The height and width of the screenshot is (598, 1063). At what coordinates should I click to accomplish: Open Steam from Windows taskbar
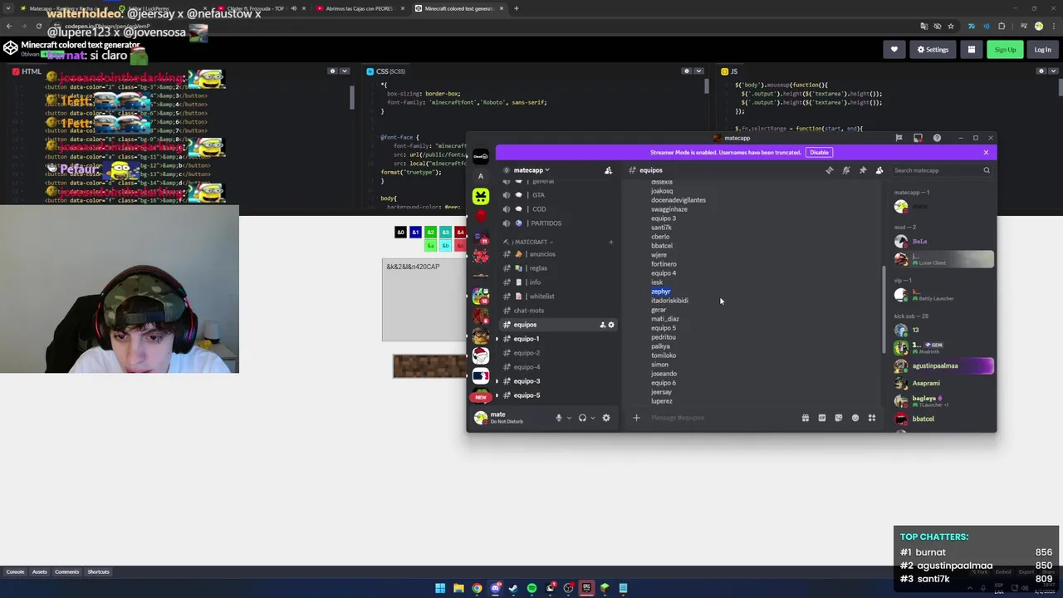click(x=513, y=588)
